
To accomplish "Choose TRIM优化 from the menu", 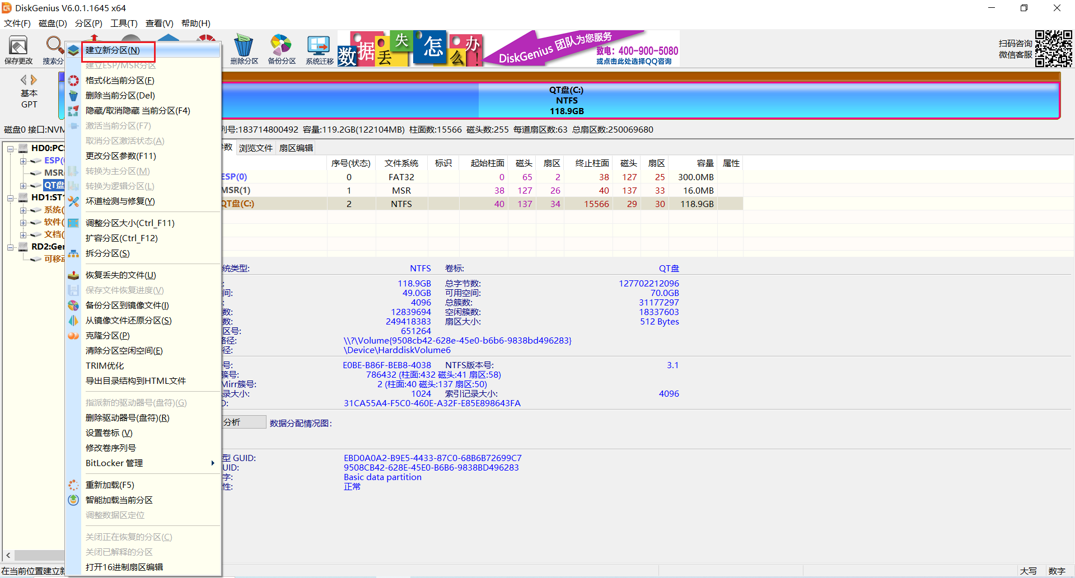I will click(x=143, y=366).
